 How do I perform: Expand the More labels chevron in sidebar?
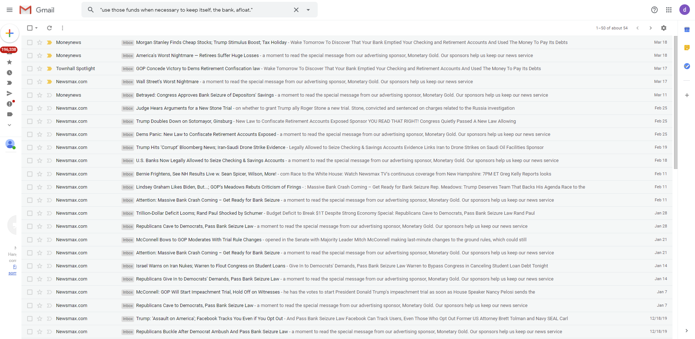click(x=10, y=125)
